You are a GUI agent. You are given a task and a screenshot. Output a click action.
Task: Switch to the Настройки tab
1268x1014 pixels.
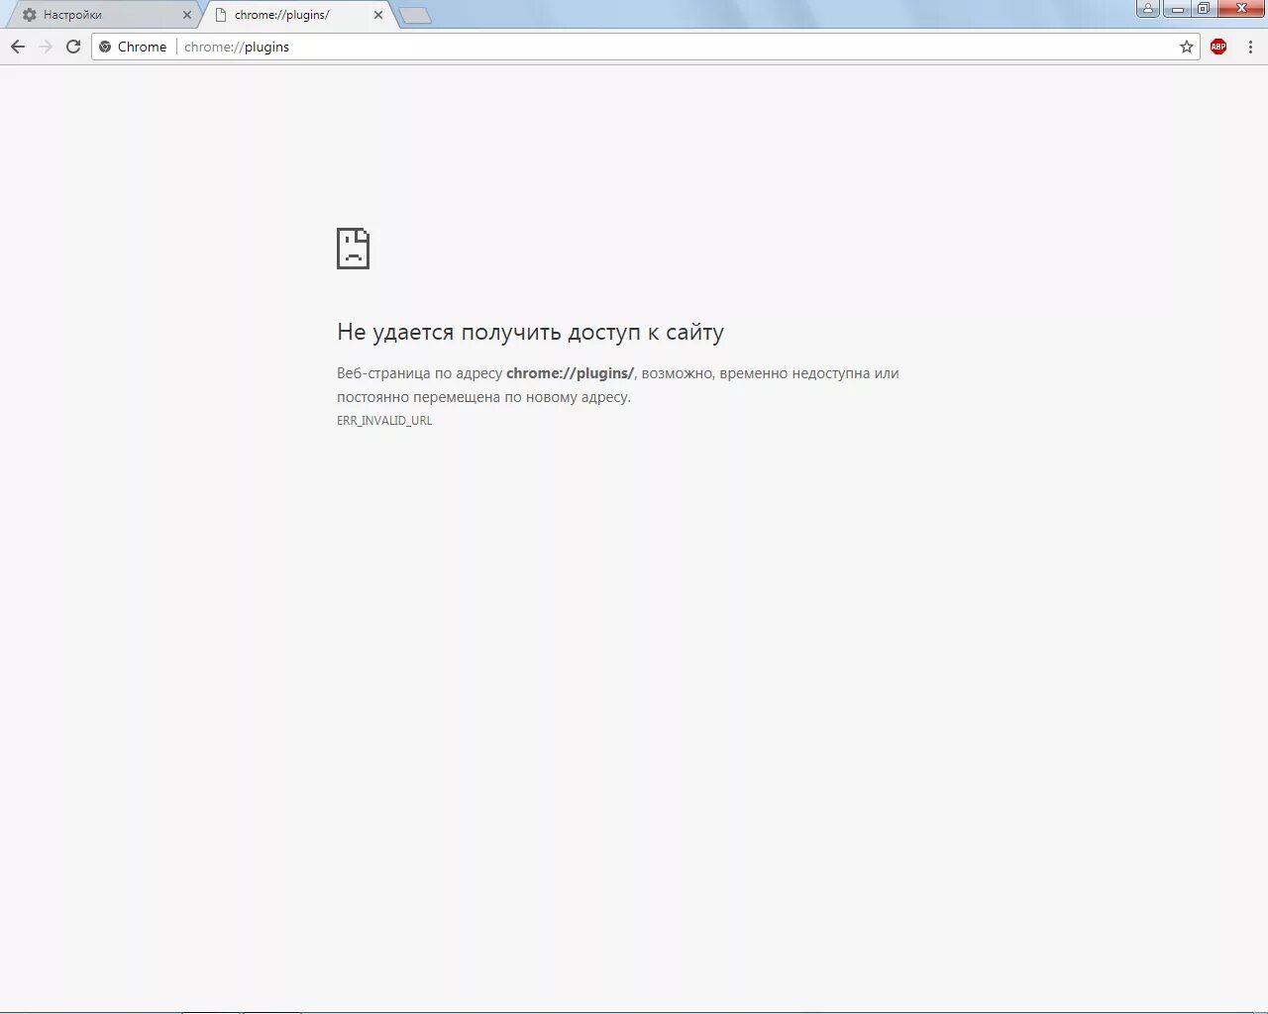coord(105,15)
